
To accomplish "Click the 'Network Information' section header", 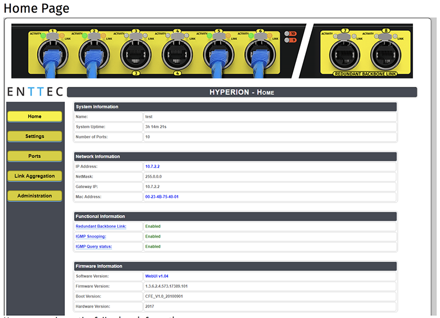I will 235,156.
